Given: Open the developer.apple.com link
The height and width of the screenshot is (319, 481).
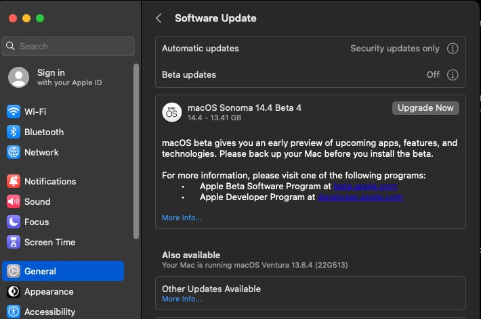Looking at the screenshot, I should (360, 197).
